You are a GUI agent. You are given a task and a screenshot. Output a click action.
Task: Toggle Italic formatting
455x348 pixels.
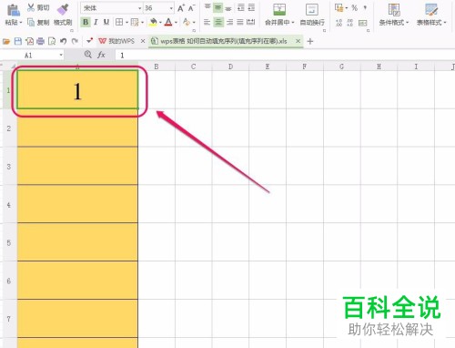(96, 22)
